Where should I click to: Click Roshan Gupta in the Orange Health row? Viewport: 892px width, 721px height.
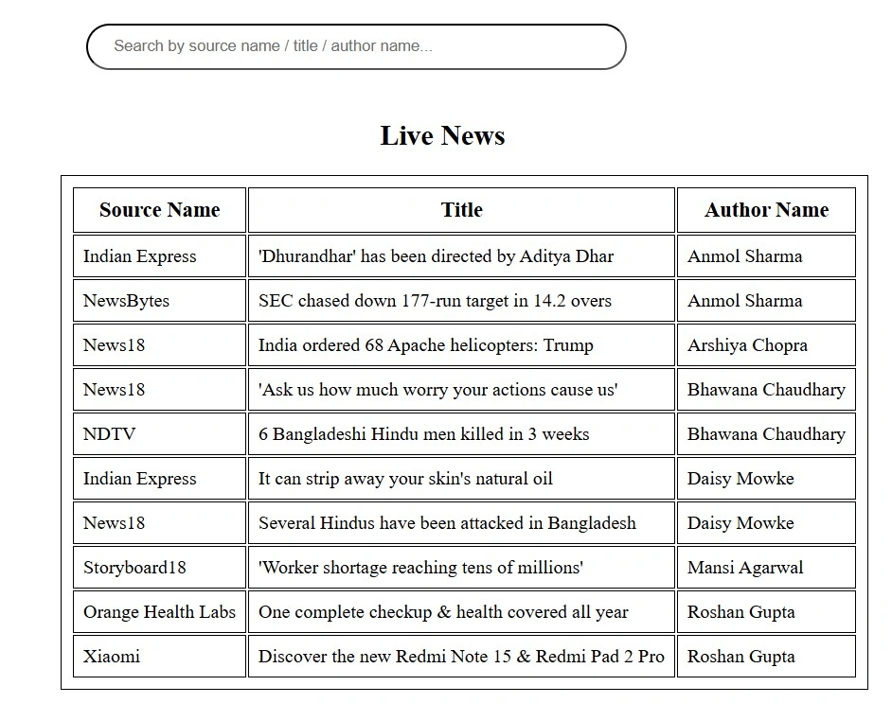(x=766, y=612)
